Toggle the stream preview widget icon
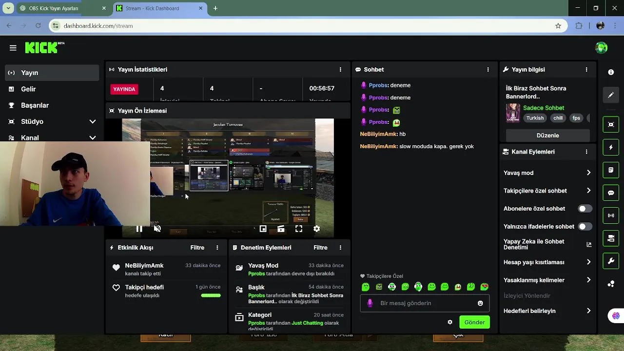This screenshot has height=351, width=624. [611, 124]
